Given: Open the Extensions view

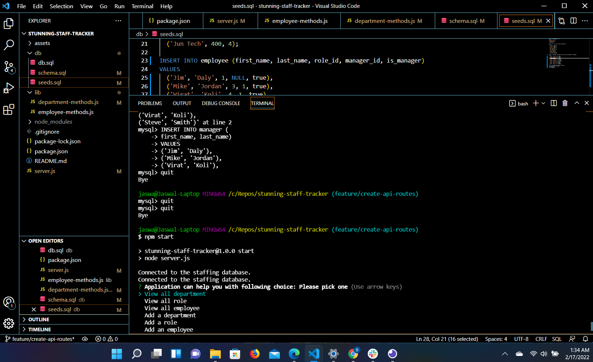Looking at the screenshot, I should coord(9,110).
